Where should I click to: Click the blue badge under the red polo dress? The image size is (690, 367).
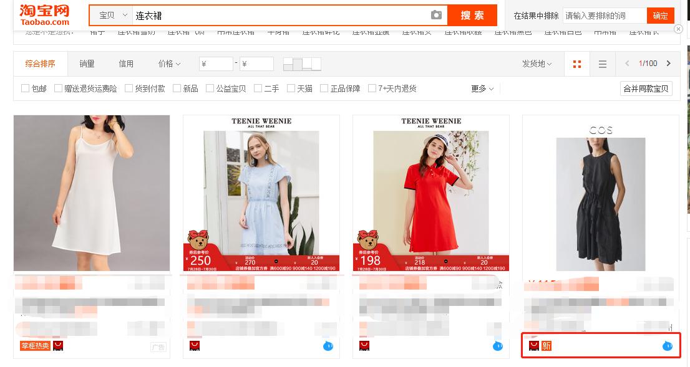tap(498, 346)
